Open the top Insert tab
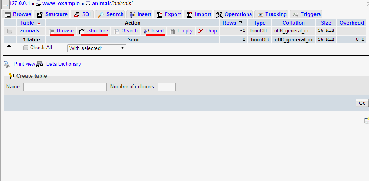 [x=140, y=14]
